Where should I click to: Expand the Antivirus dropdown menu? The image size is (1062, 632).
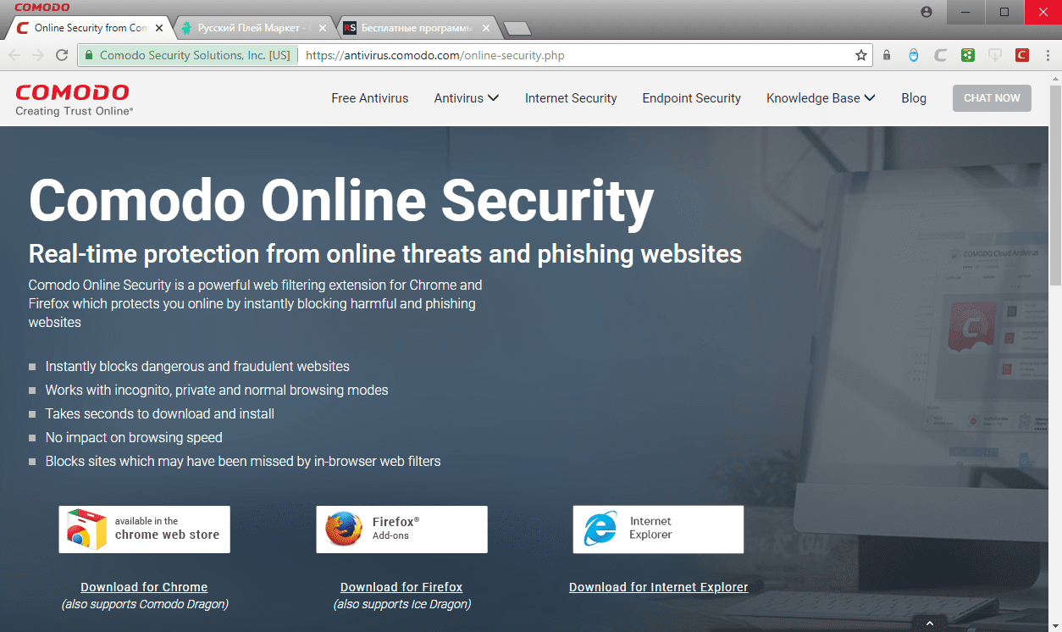click(467, 98)
